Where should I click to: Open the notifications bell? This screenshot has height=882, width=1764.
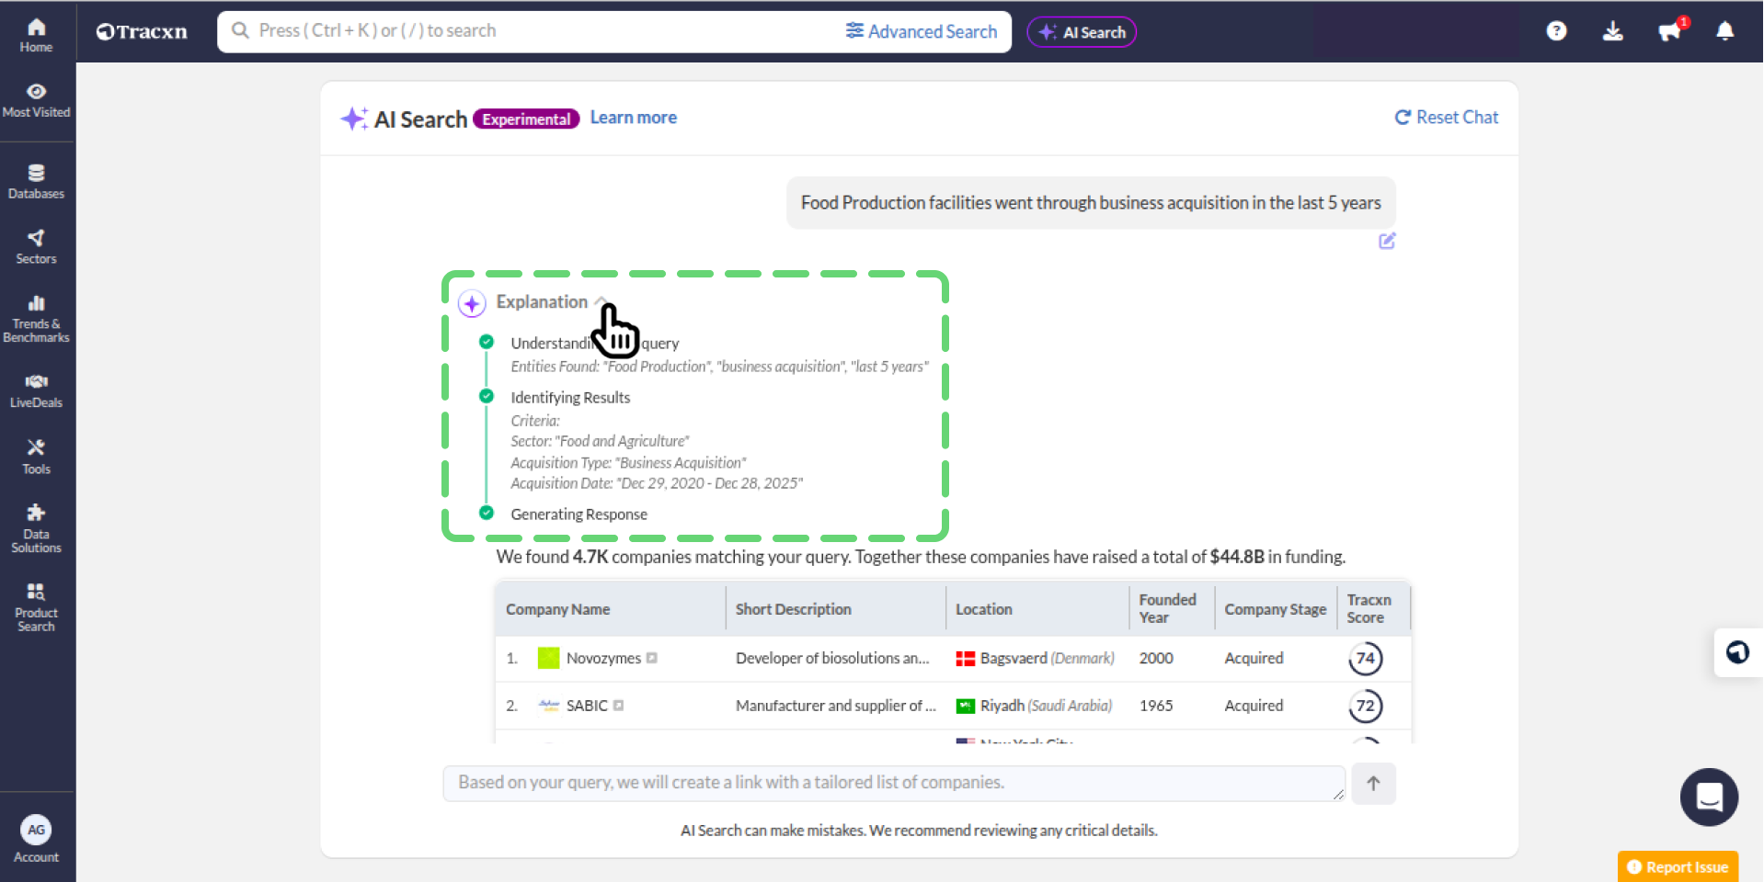click(x=1724, y=31)
